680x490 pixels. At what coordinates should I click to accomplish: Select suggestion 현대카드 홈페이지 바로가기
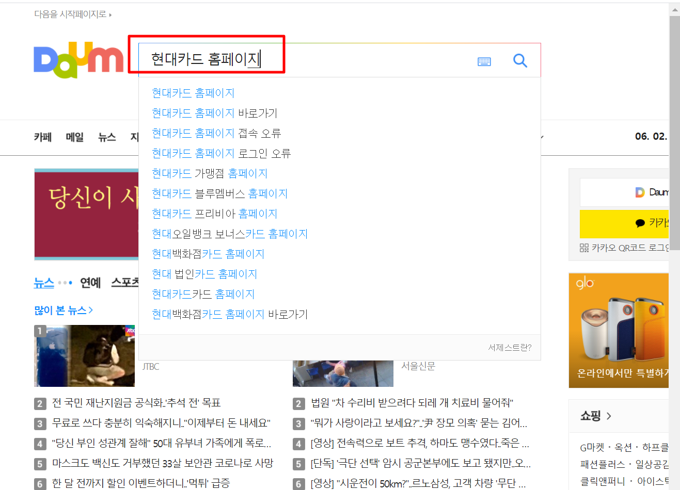[215, 113]
